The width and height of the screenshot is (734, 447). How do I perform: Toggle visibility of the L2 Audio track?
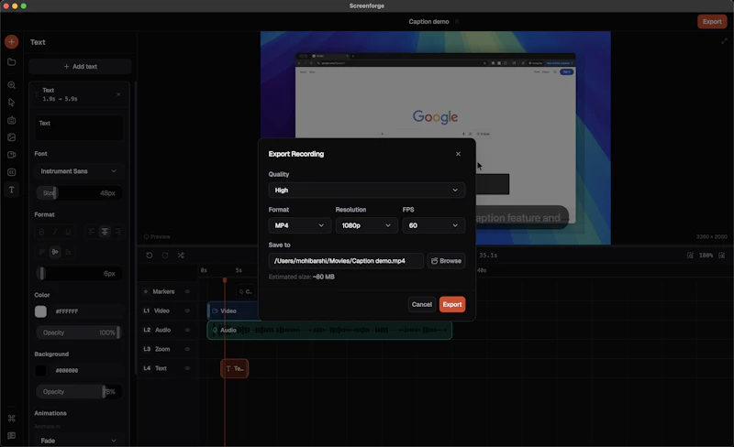pyautogui.click(x=187, y=330)
